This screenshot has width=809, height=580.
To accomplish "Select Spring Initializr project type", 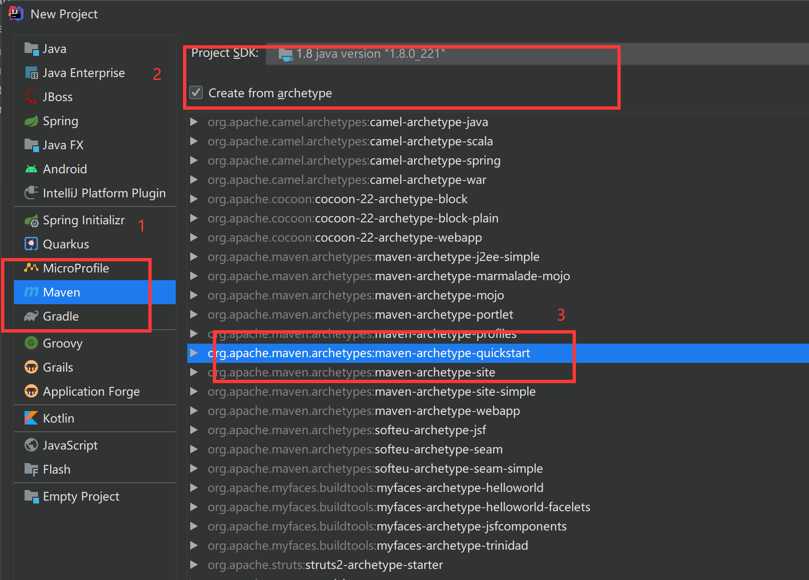I will 95,220.
